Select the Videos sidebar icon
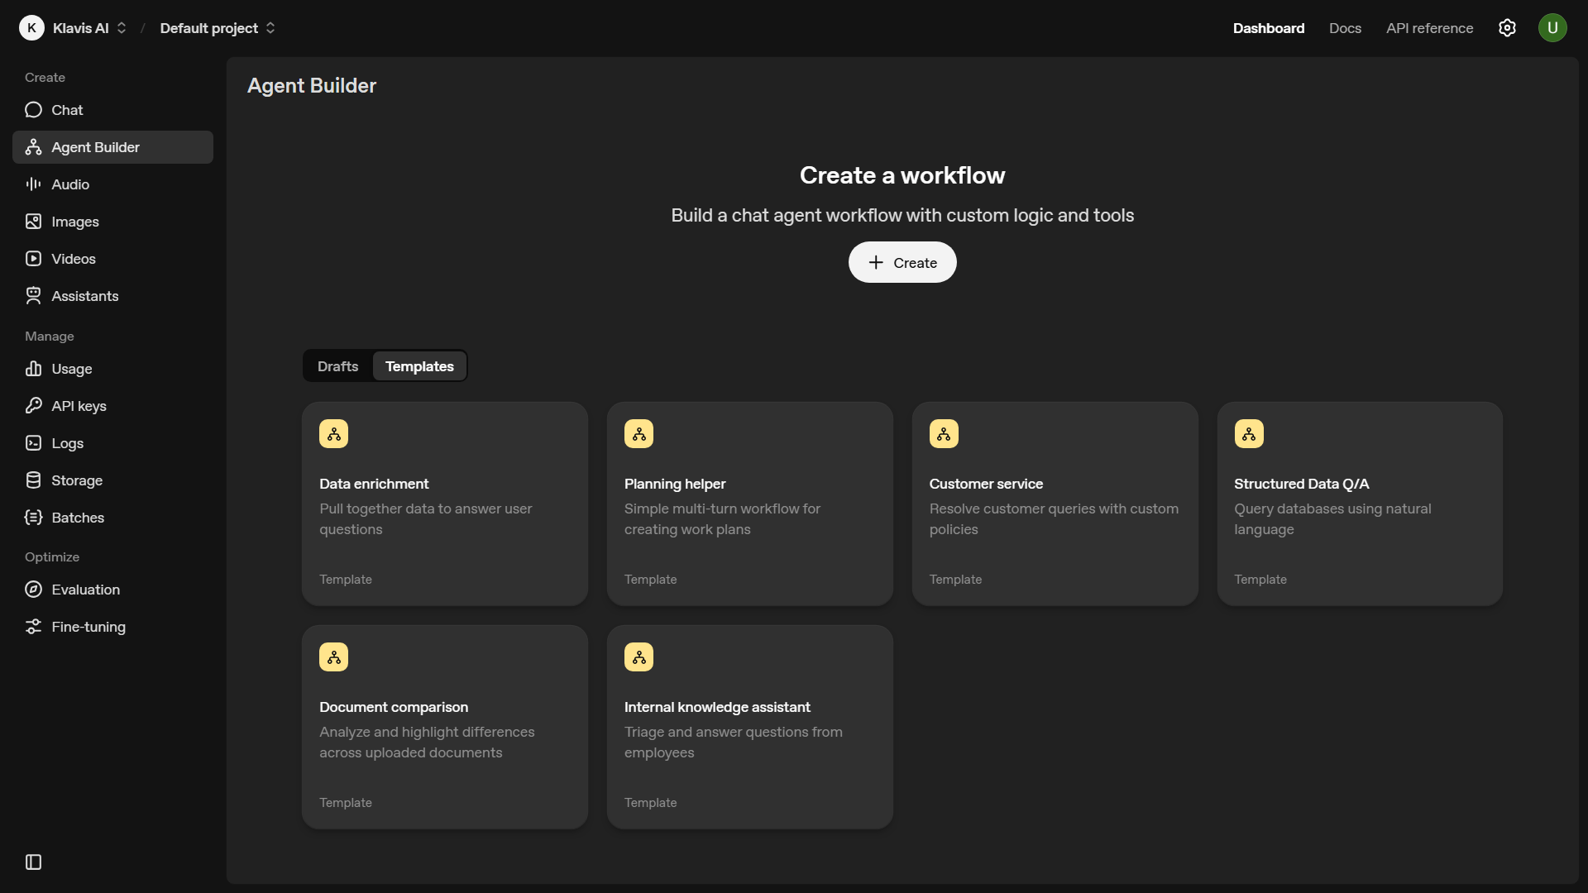The image size is (1588, 893). coord(32,258)
